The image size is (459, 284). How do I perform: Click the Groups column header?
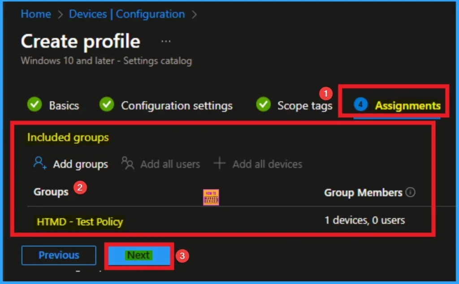(51, 192)
